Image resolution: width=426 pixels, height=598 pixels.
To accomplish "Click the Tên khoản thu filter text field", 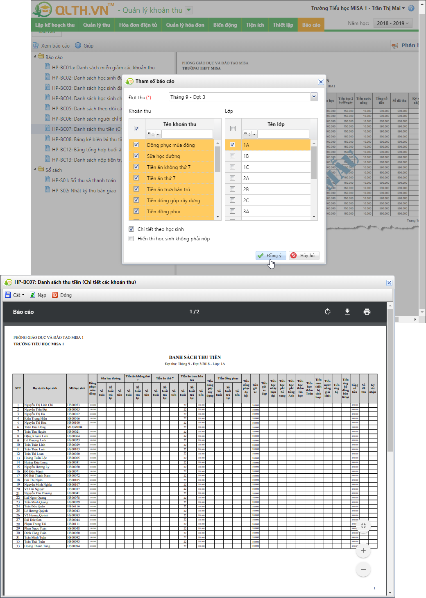I will 187,134.
